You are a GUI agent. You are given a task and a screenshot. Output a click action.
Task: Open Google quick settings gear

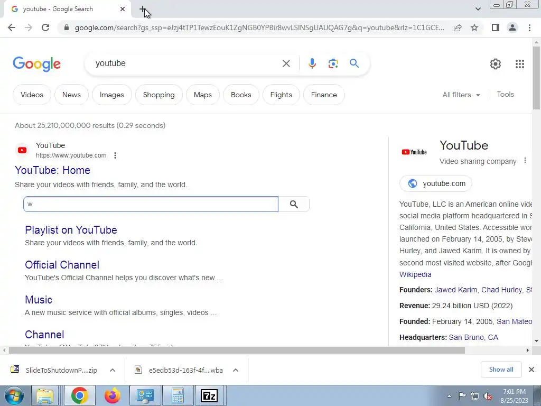[x=496, y=64]
